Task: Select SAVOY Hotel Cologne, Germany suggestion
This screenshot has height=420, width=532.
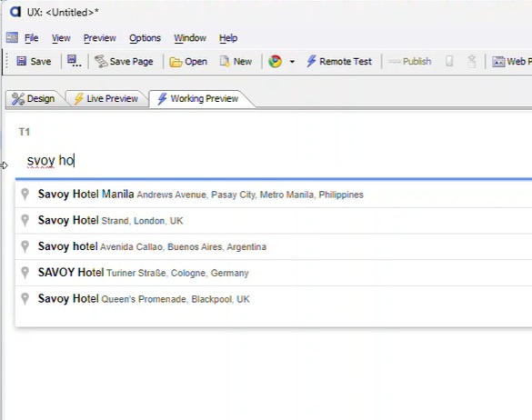Action: (x=274, y=273)
